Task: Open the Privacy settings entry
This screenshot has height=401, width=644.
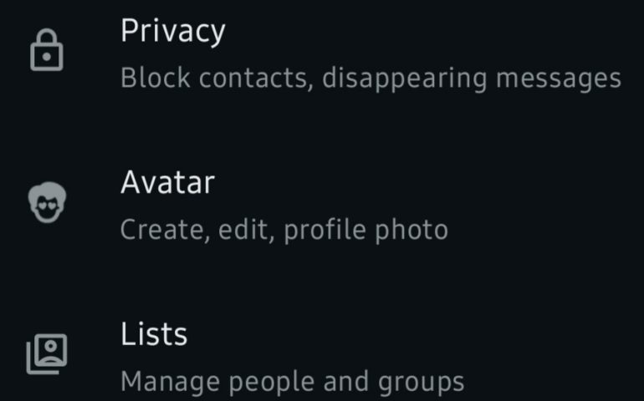Action: (335, 54)
